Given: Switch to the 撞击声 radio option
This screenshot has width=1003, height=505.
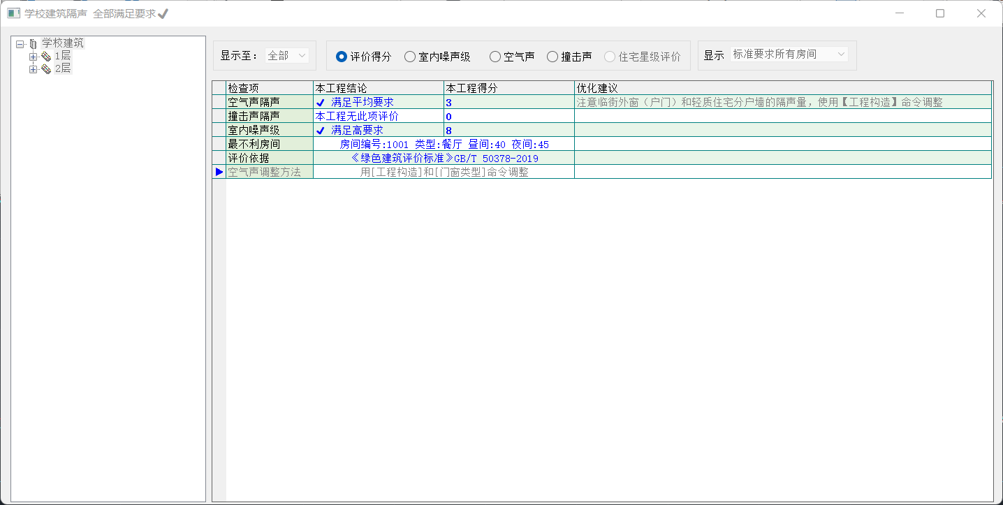Looking at the screenshot, I should [x=552, y=57].
